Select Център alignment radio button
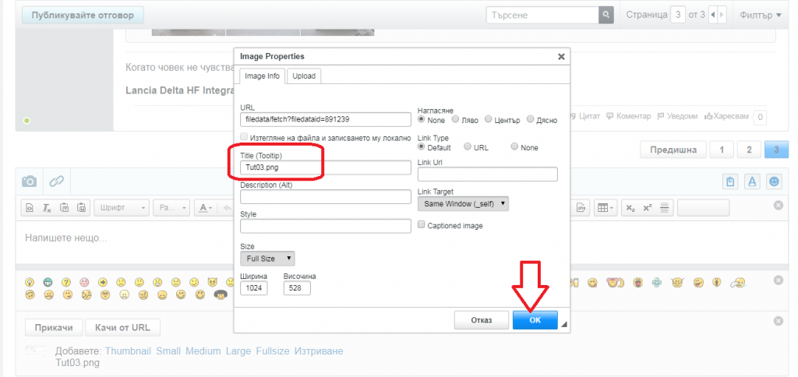 [489, 119]
